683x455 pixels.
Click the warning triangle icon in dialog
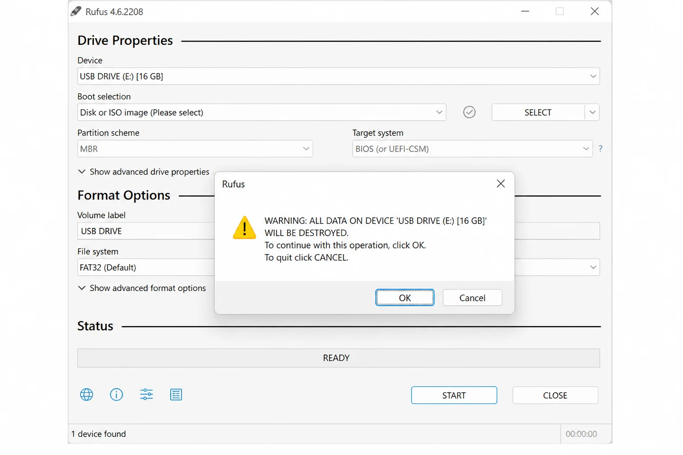coord(244,227)
